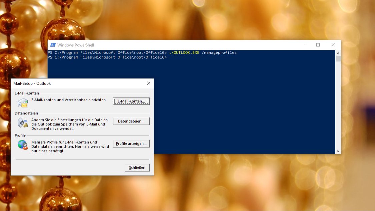Click the PowerShell vertical scrollbar thumb

[338, 59]
